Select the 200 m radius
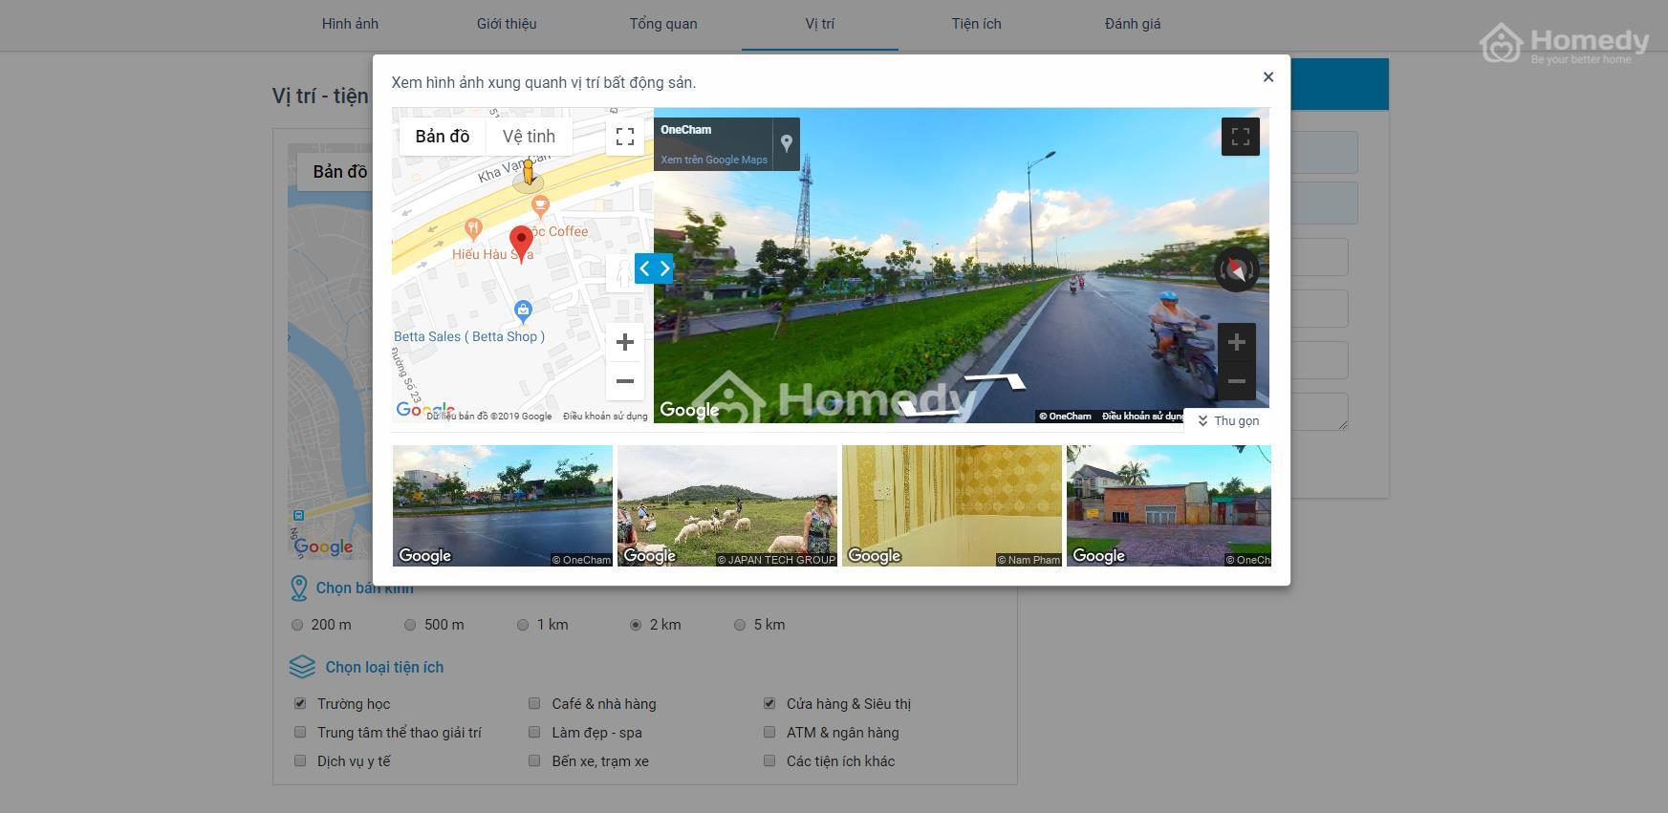This screenshot has height=813, width=1668. click(297, 625)
